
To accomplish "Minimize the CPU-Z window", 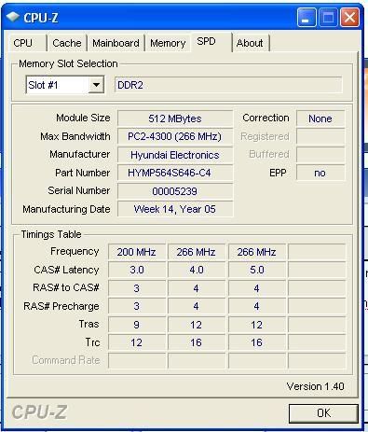I will coord(307,18).
